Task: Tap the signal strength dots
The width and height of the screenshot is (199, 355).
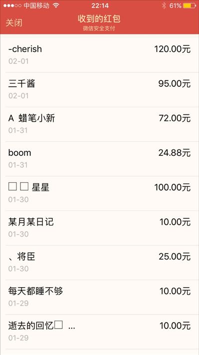Action: (x=12, y=5)
